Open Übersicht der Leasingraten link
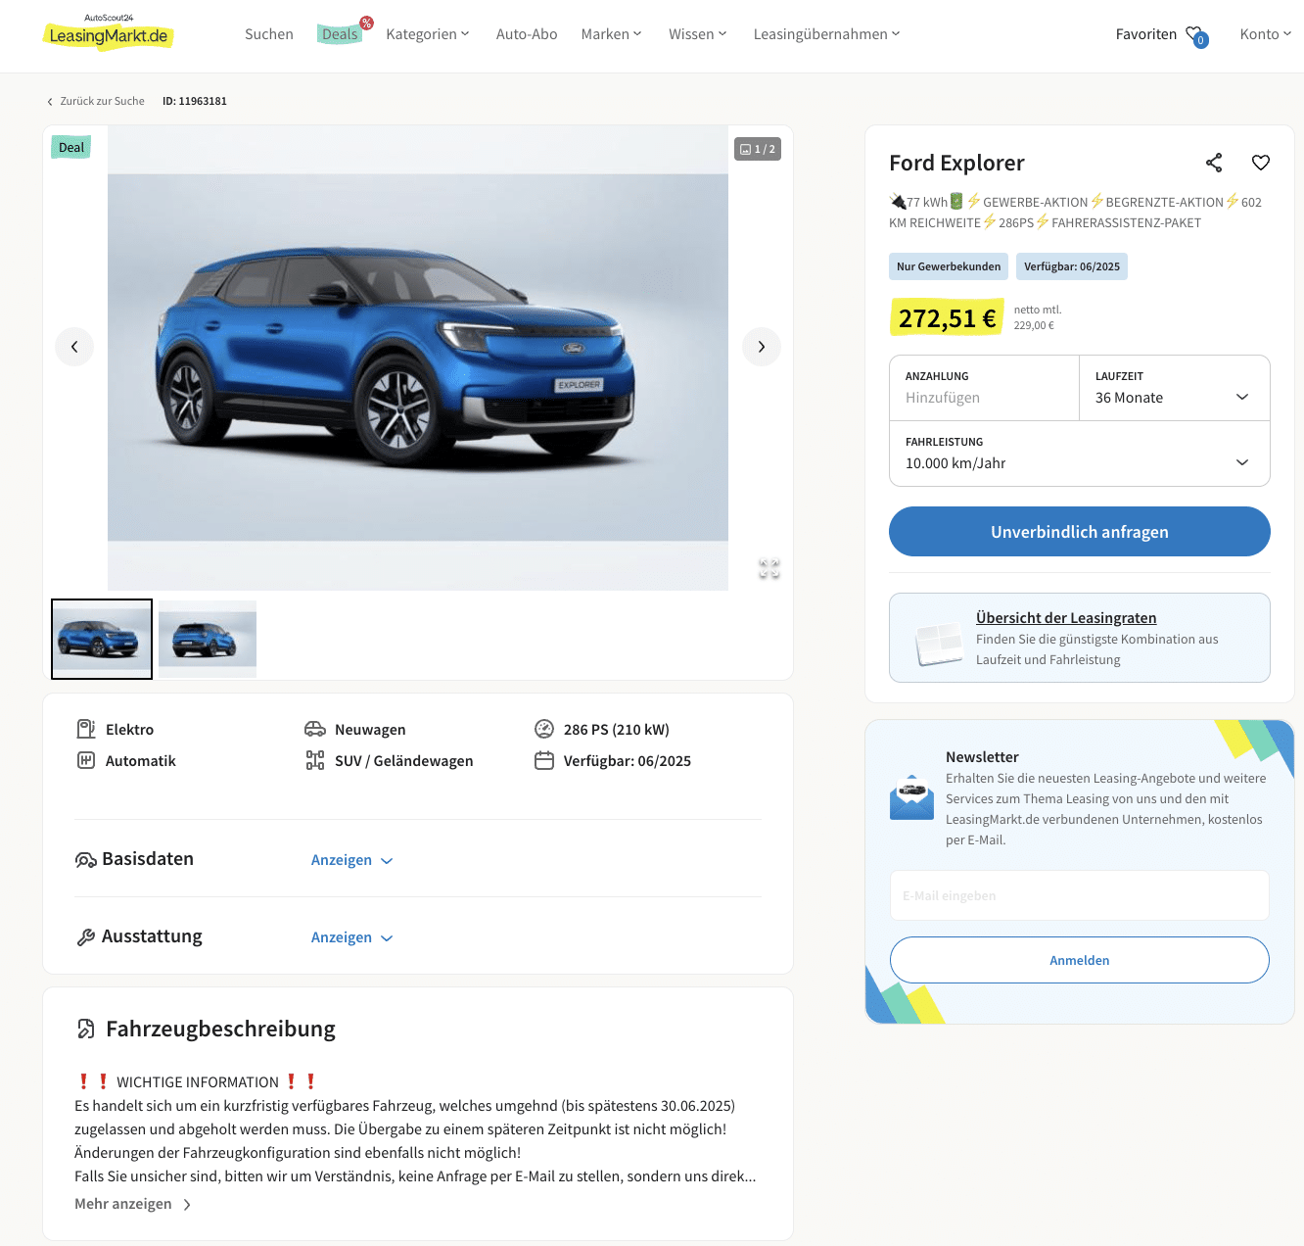The image size is (1304, 1246). click(1066, 618)
